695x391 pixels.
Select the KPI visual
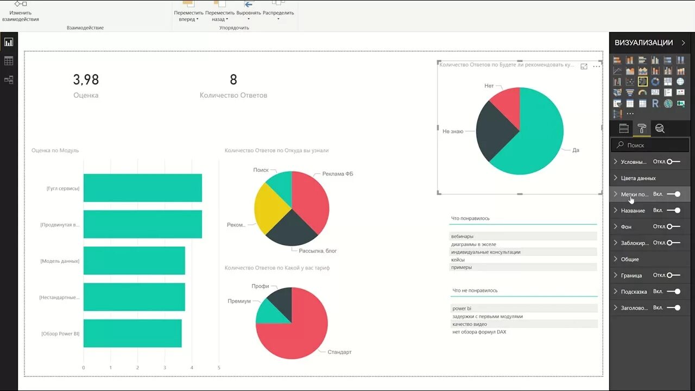tap(680, 92)
